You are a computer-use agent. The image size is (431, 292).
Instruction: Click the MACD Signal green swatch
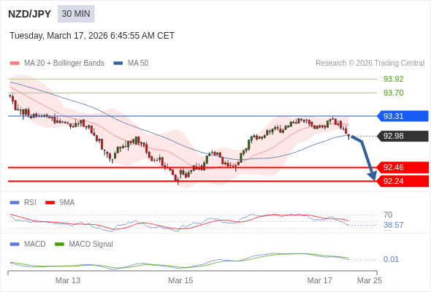point(59,245)
